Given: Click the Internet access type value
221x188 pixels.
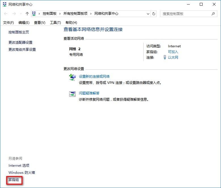Looking at the screenshot, I should 174,46.
